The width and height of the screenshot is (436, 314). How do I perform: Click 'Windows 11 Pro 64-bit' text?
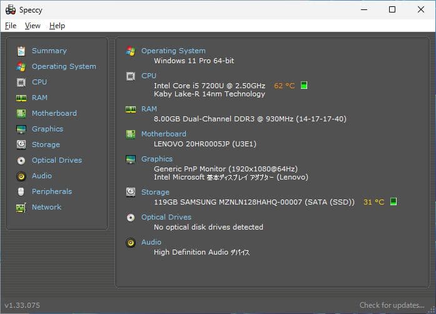tap(194, 61)
